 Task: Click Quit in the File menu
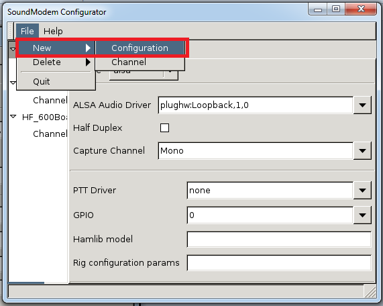point(56,81)
